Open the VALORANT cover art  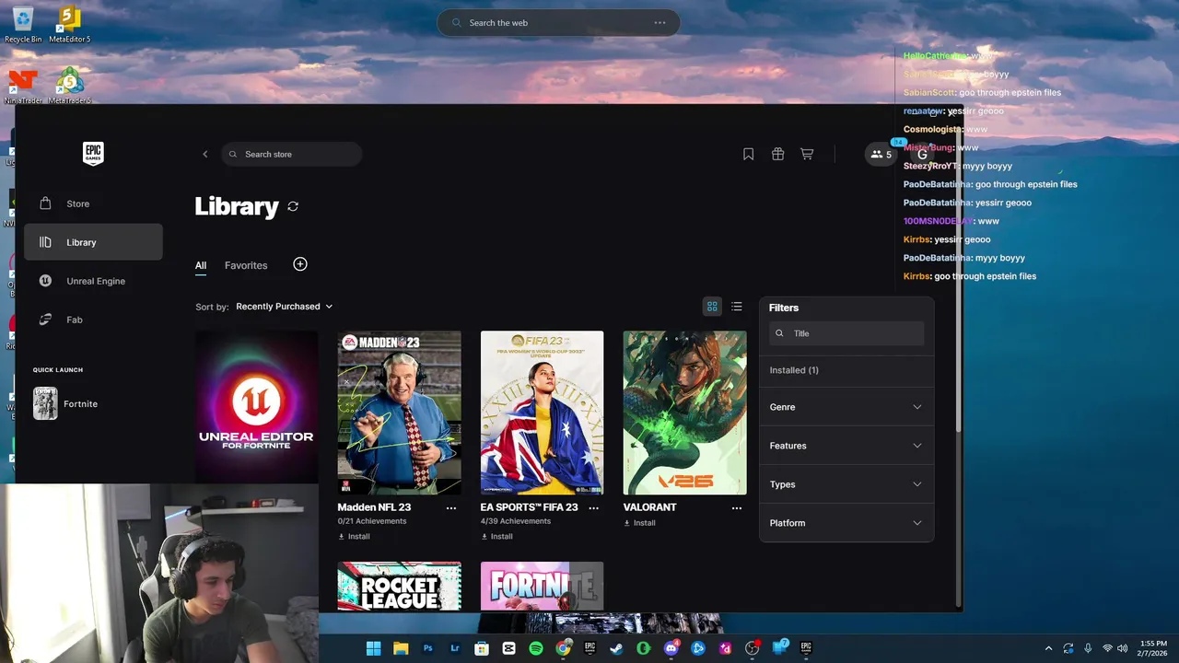coord(685,413)
